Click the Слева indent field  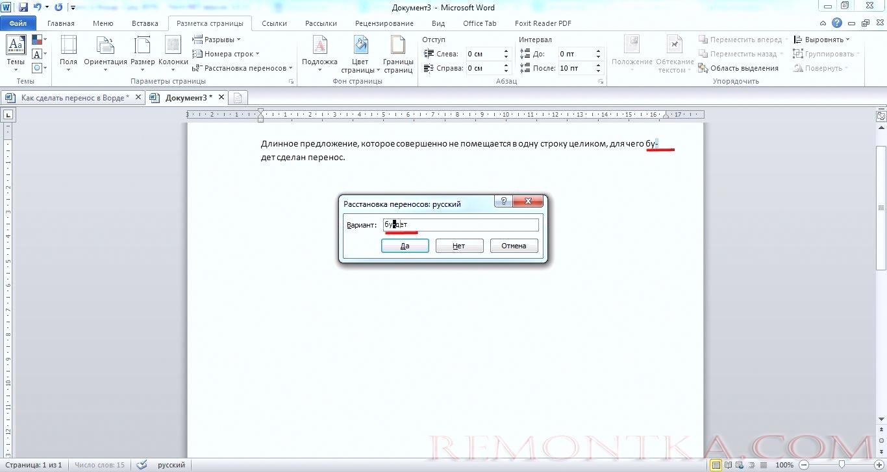coord(484,54)
